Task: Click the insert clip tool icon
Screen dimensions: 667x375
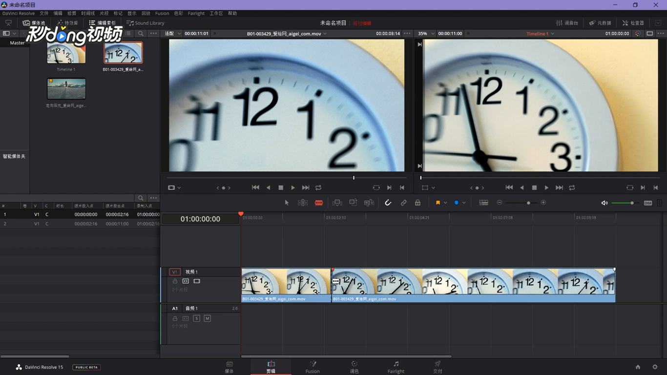Action: (337, 203)
